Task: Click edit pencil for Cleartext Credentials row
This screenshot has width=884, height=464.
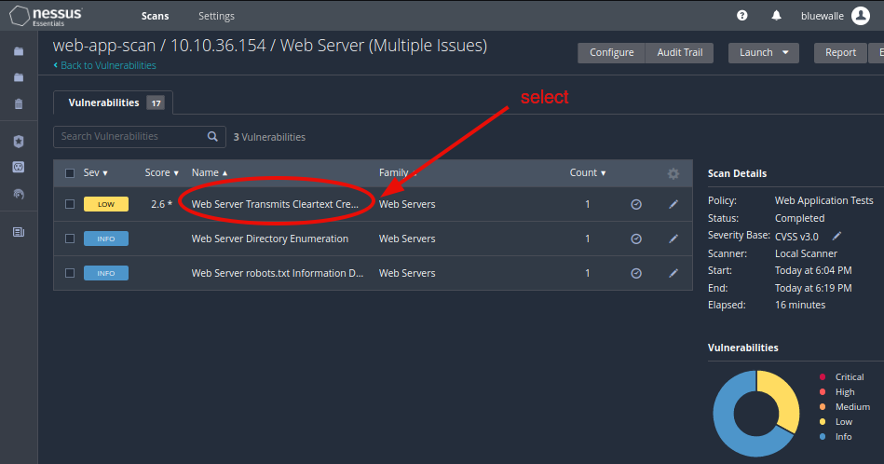Action: coord(673,204)
